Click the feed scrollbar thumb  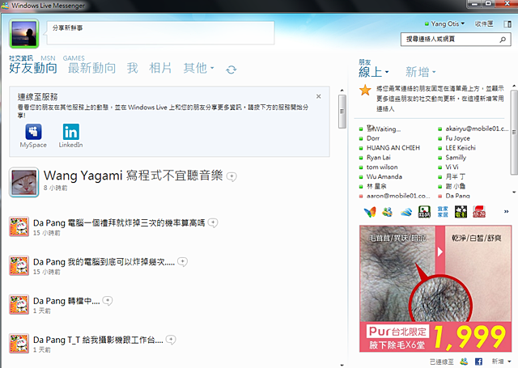[x=342, y=112]
